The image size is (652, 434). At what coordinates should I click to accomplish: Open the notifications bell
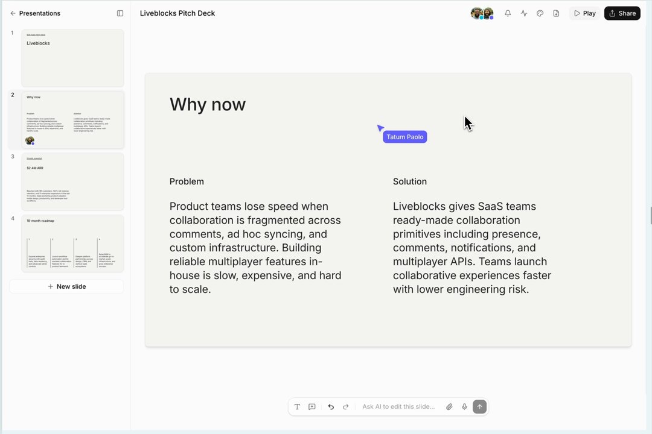click(x=508, y=13)
